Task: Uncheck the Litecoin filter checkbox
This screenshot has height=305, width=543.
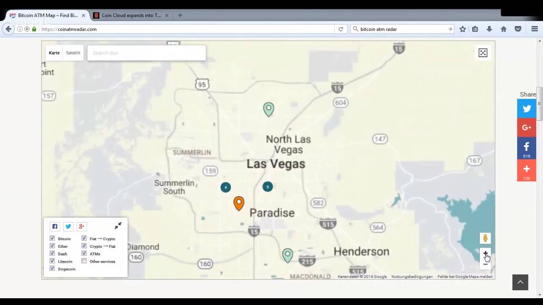Action: [x=52, y=261]
